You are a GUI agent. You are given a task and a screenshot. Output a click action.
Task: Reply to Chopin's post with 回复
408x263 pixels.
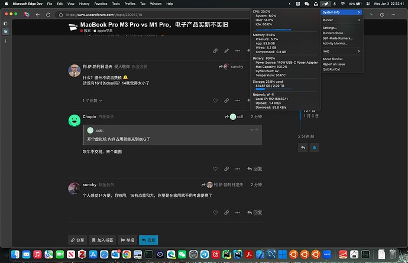pos(255,169)
